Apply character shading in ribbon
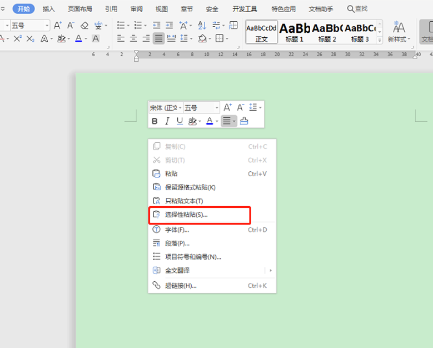The height and width of the screenshot is (348, 433). pyautogui.click(x=96, y=38)
